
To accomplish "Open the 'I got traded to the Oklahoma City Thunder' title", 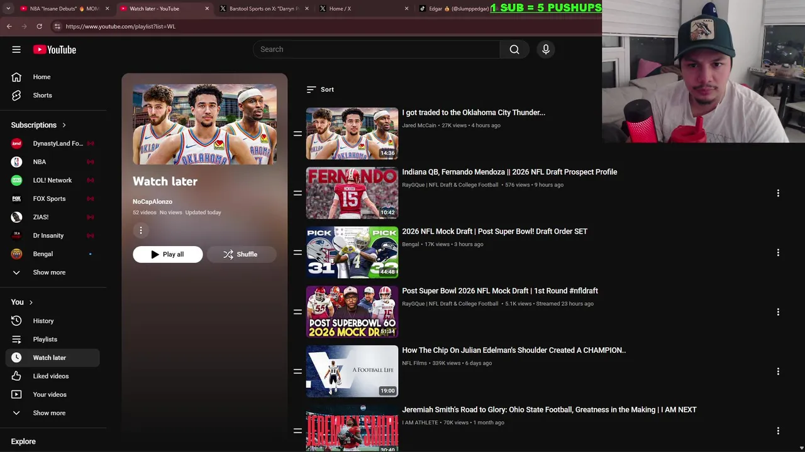I will click(x=474, y=112).
